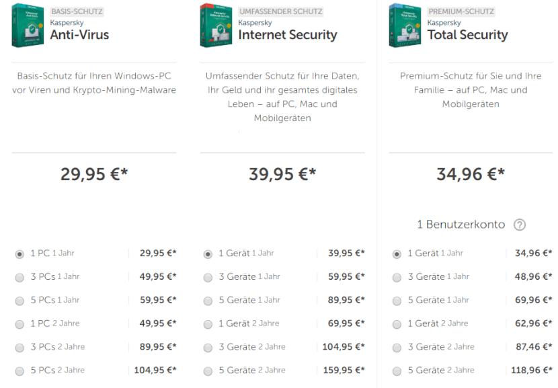Select Internet Security 3 Geräte 1 Jahr
Screen dimensions: 558x388
208,277
